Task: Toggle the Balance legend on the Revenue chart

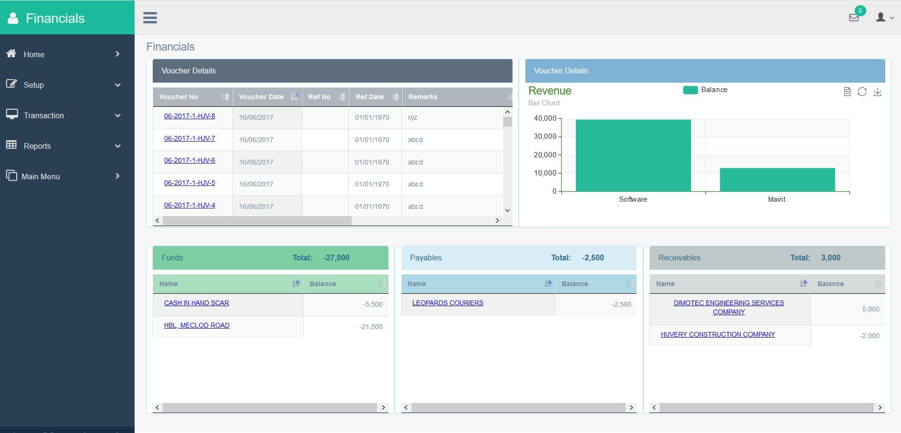Action: click(x=706, y=90)
